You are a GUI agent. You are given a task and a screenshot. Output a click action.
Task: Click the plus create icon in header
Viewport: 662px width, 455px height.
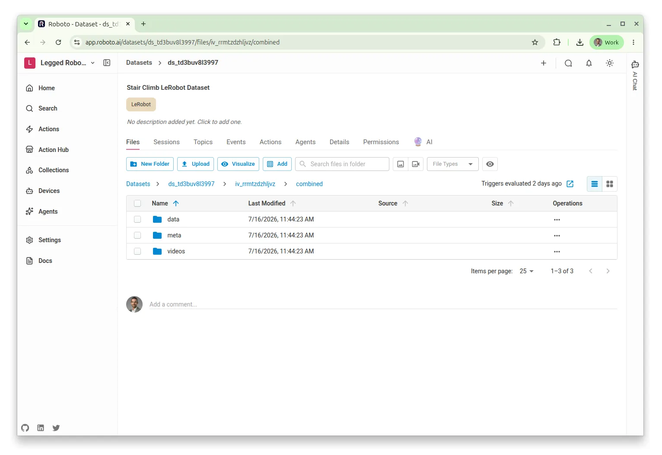tap(544, 63)
